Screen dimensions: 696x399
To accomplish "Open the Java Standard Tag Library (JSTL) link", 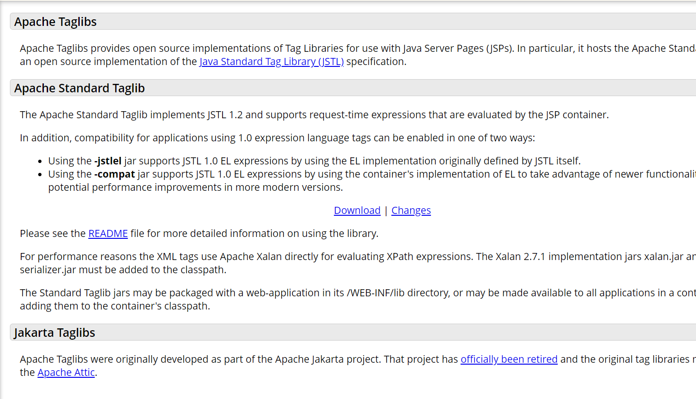I will pyautogui.click(x=272, y=62).
